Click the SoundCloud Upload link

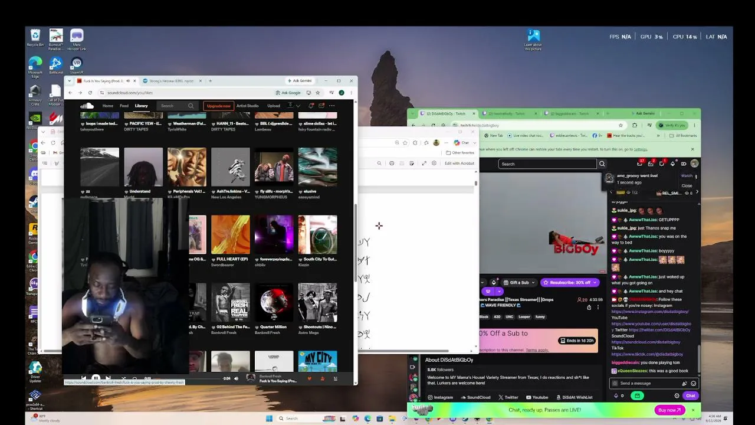pyautogui.click(x=274, y=106)
